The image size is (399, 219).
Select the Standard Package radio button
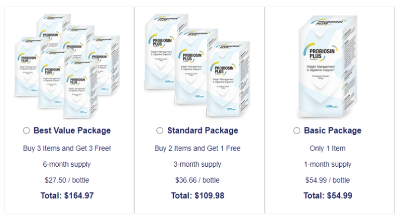[160, 130]
